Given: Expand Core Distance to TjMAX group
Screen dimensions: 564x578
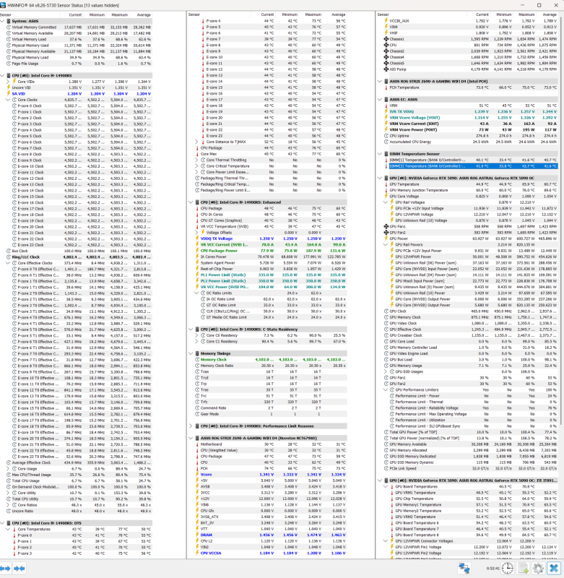Looking at the screenshot, I should [x=196, y=142].
